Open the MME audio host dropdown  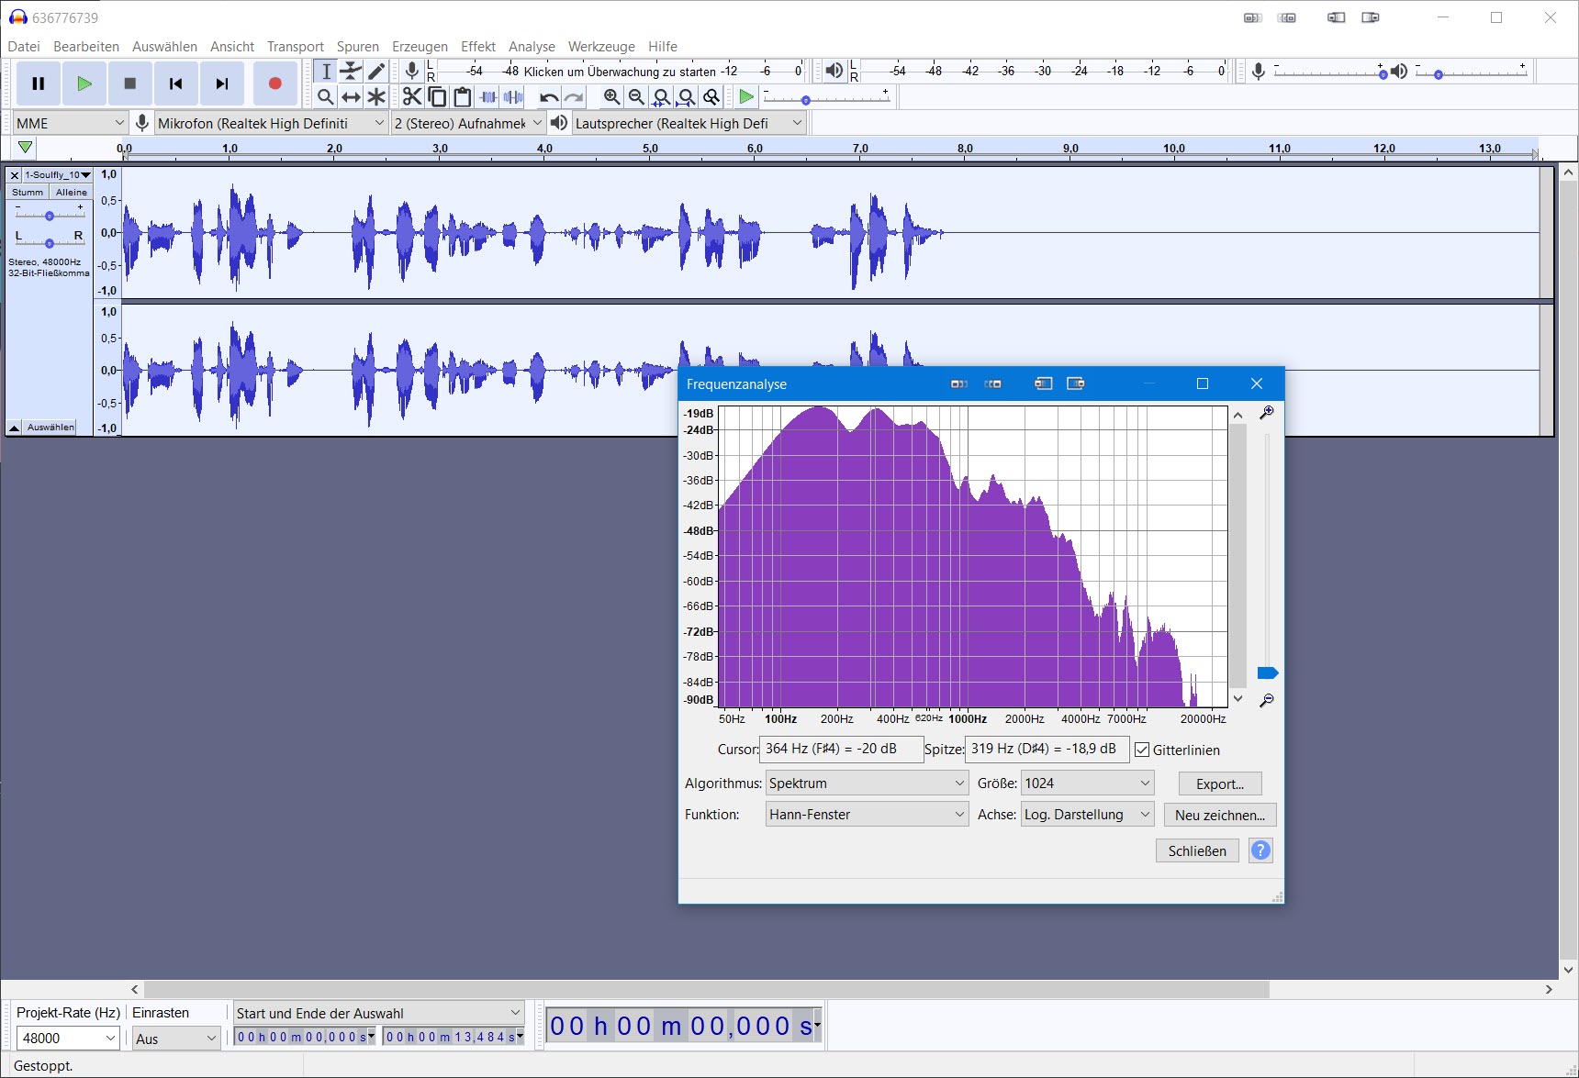(x=70, y=123)
